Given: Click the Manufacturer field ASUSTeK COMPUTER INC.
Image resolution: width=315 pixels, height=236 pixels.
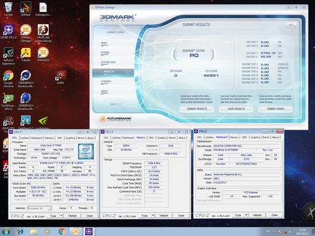Looking at the screenshot, I should (x=246, y=146).
